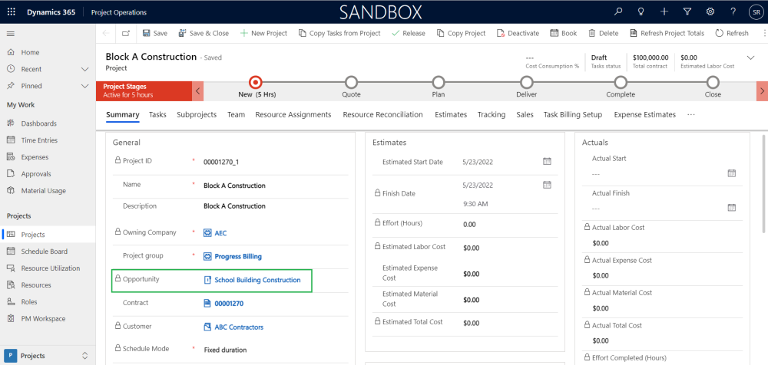Image resolution: width=768 pixels, height=365 pixels.
Task: Open the Progress Billing project group link
Action: [238, 256]
